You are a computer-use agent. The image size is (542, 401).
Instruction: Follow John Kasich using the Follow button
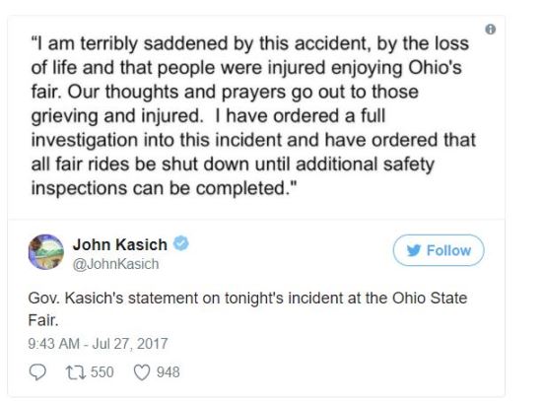[439, 250]
